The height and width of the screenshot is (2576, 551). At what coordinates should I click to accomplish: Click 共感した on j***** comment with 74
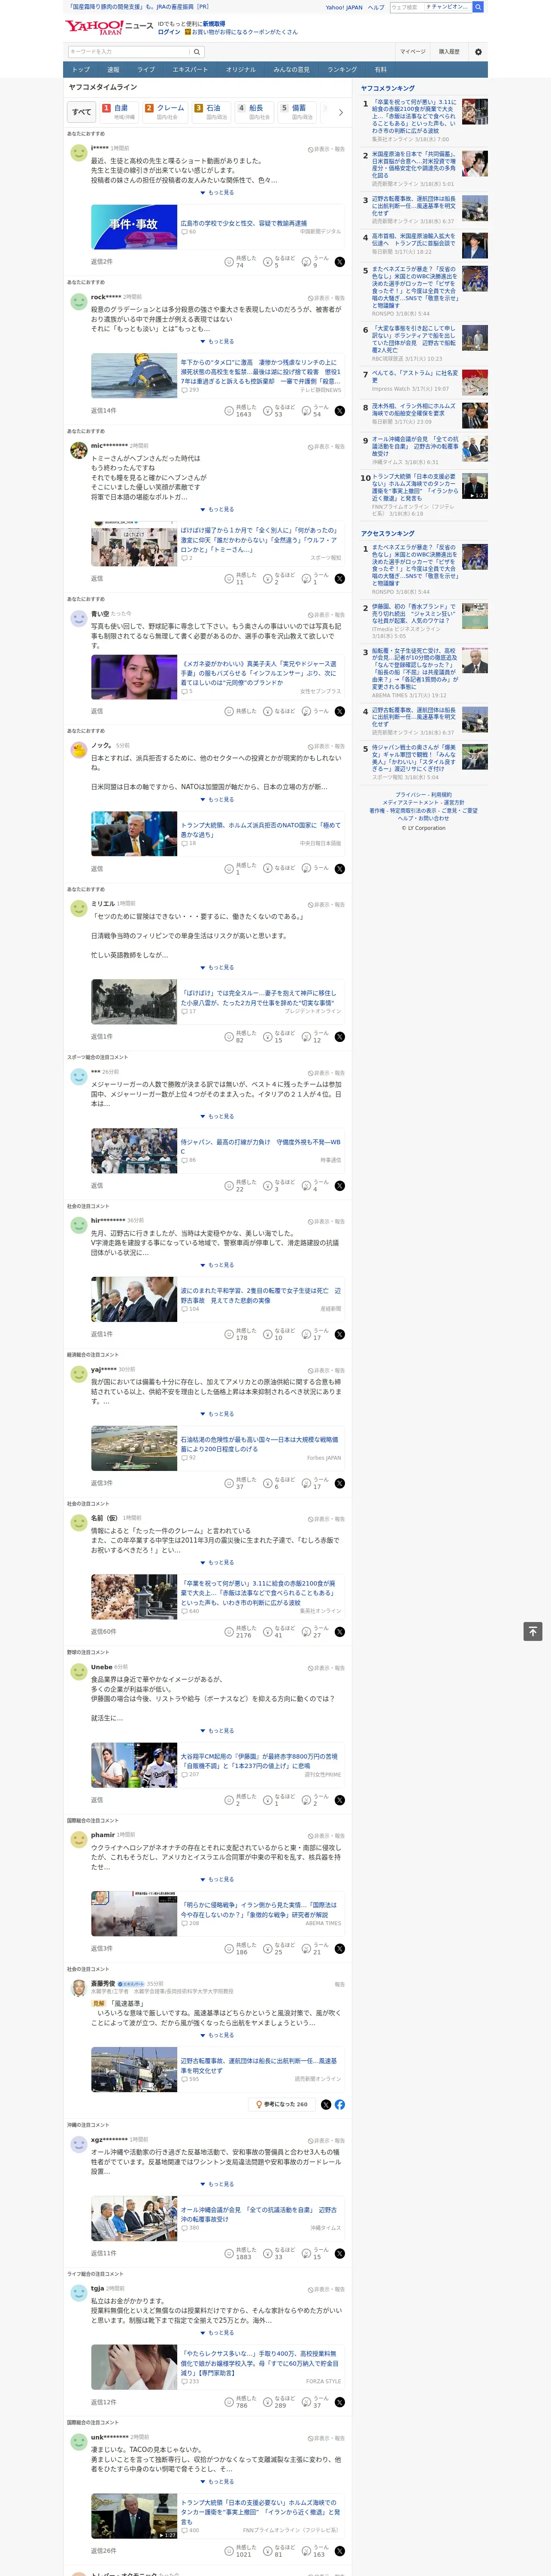(x=241, y=262)
